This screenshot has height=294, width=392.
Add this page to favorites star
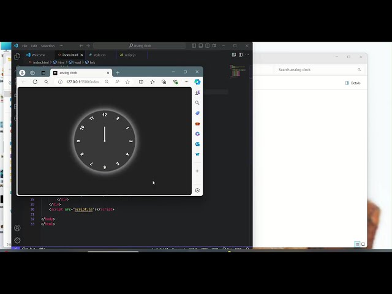(x=127, y=81)
